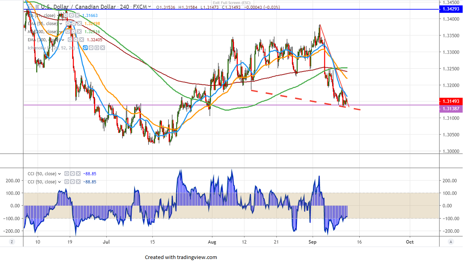Remove the EMA (300, close) indicator
The height and width of the screenshot is (264, 463).
(x=82, y=40)
